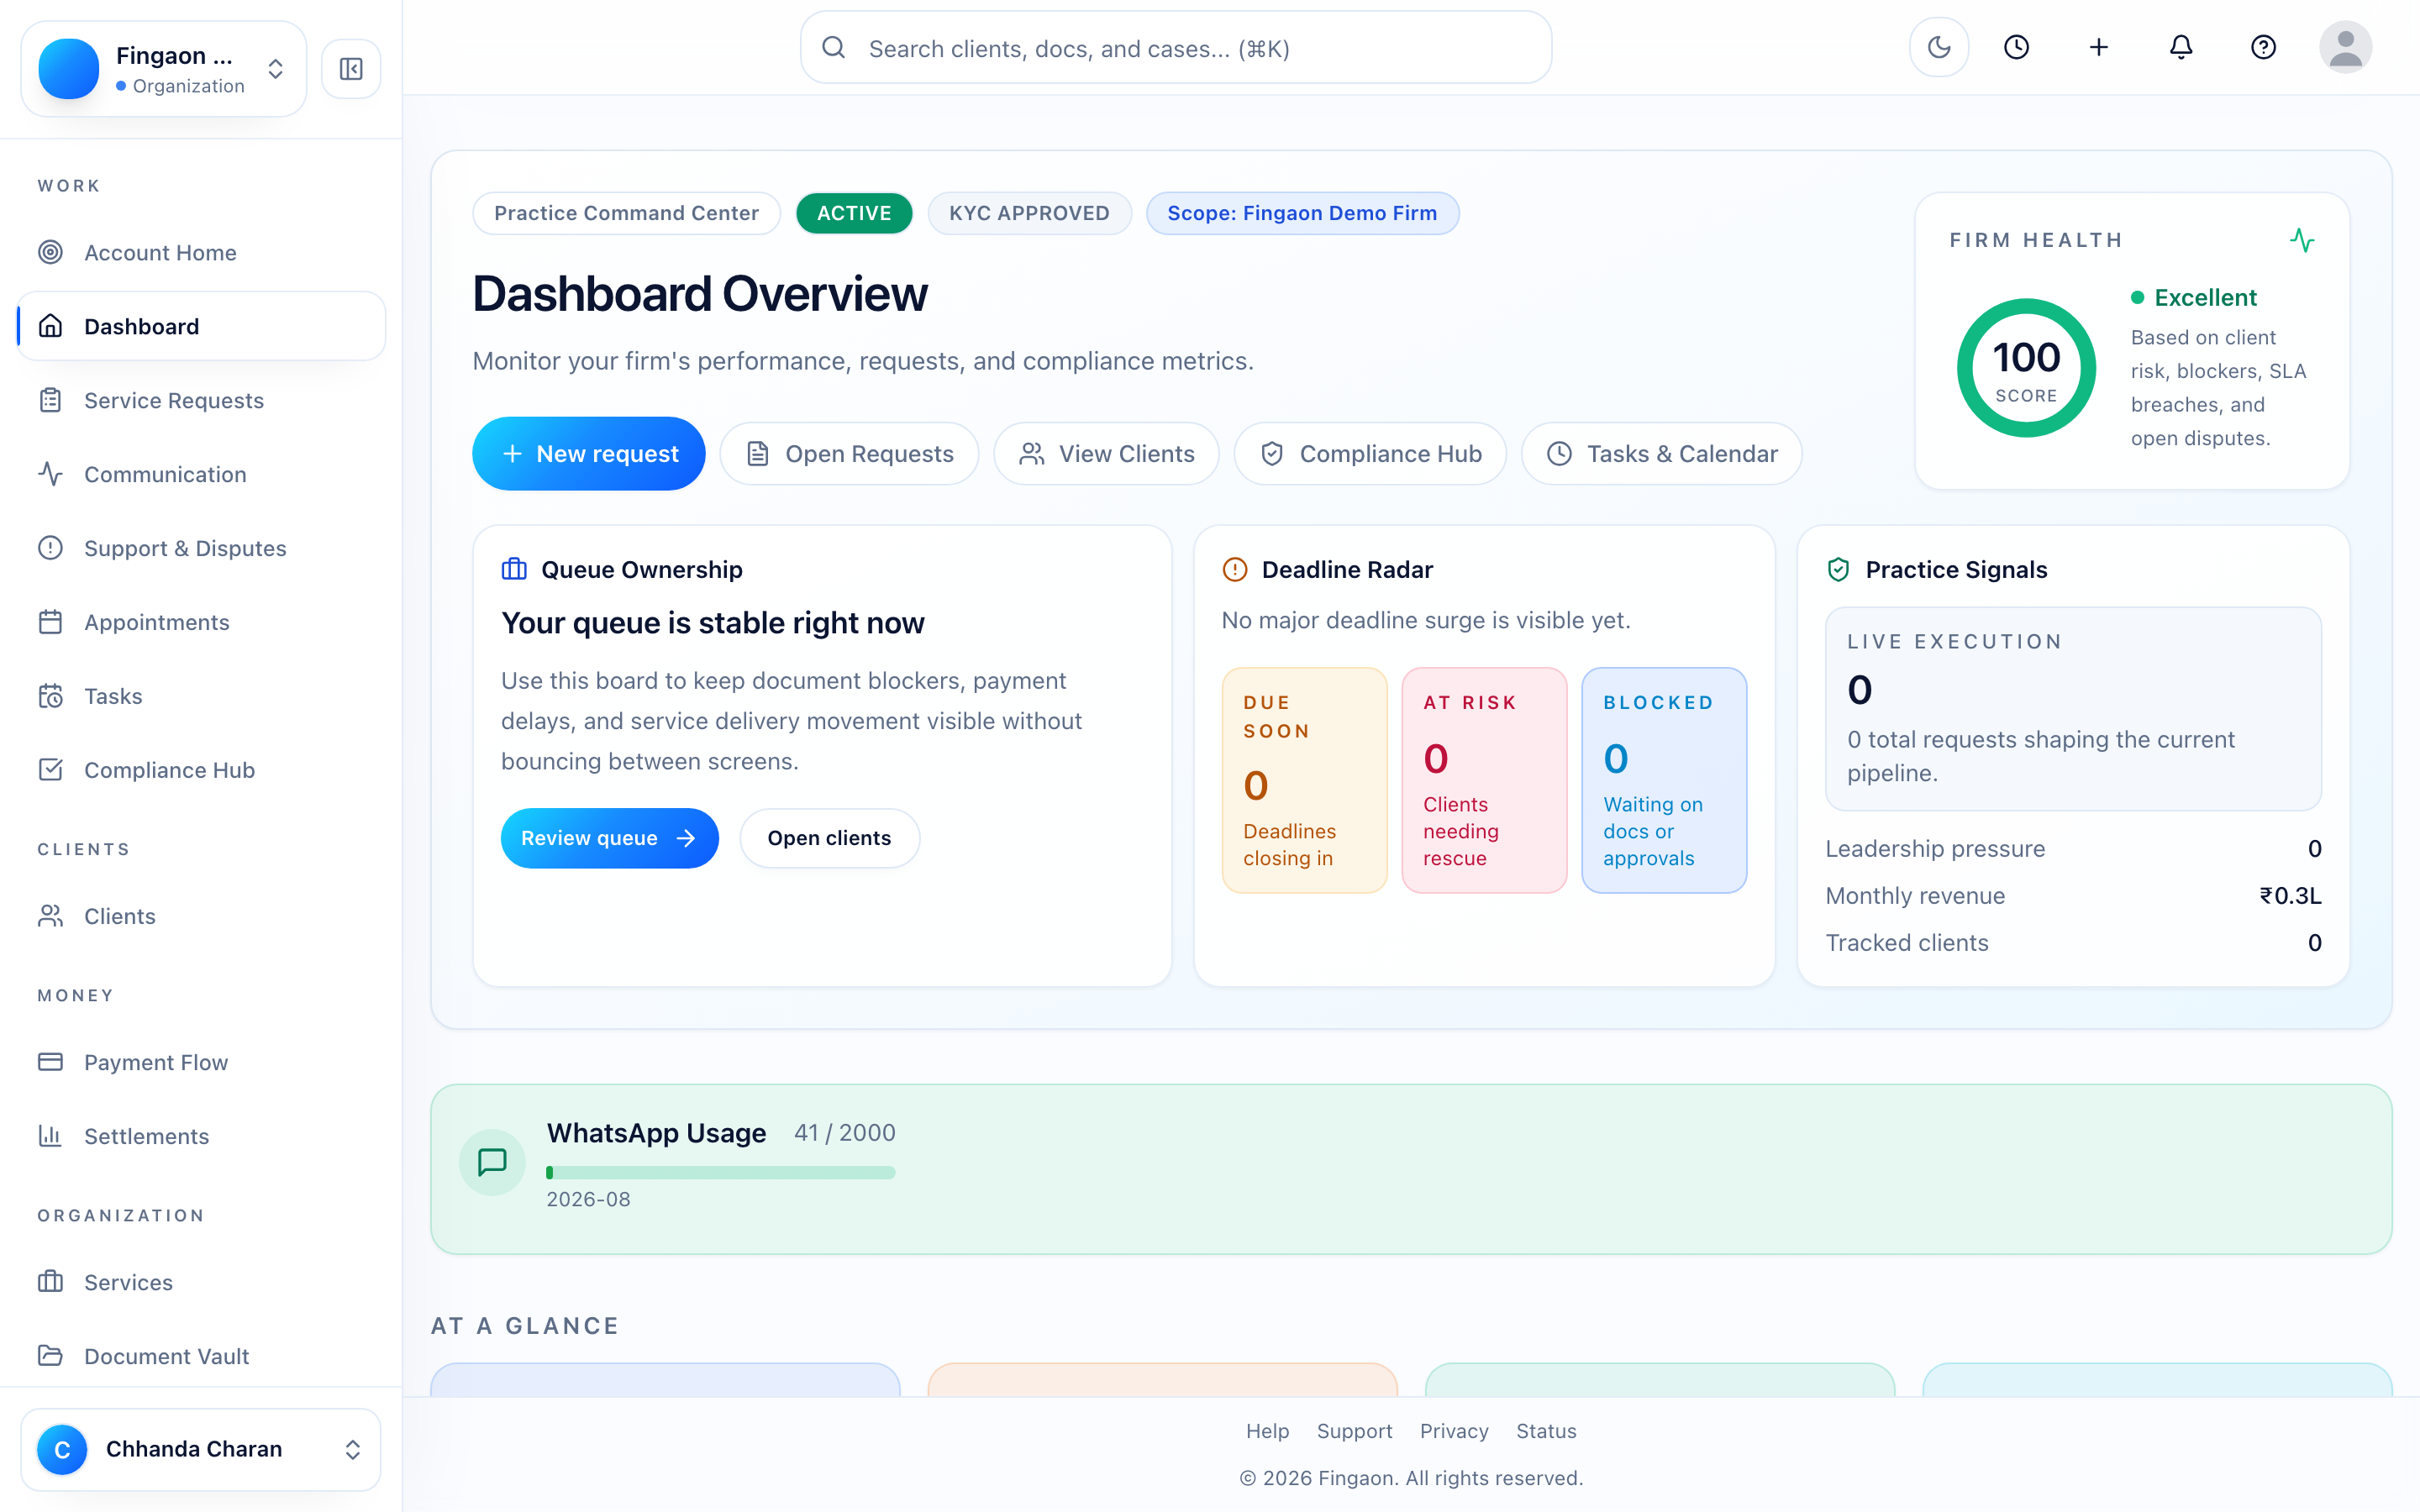Click Scope: Fingaon Demo Firm badge
The width and height of the screenshot is (2420, 1512).
1302,213
